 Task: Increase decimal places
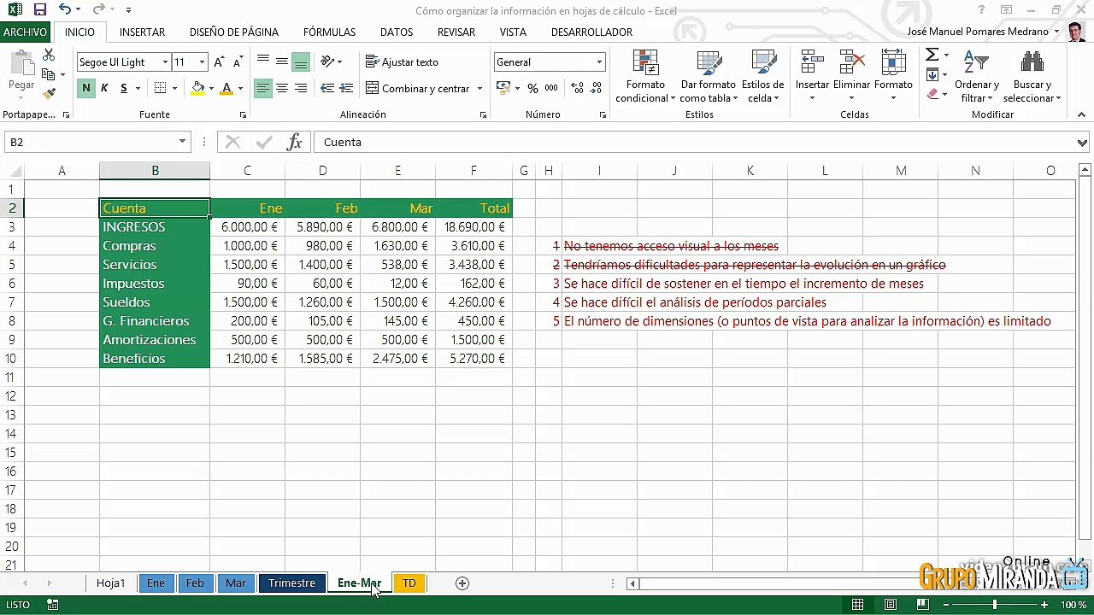[577, 88]
